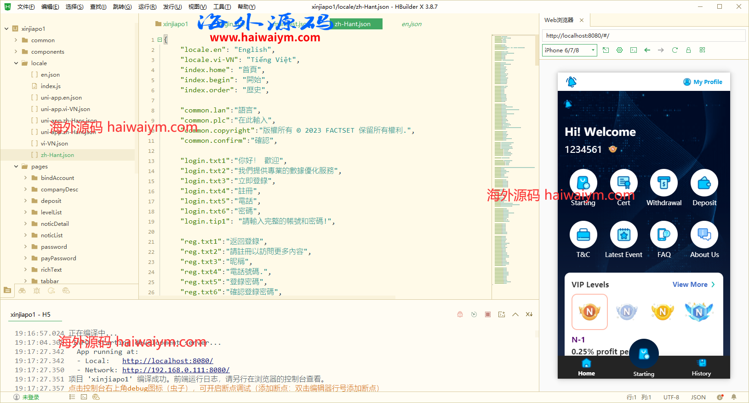This screenshot has width=749, height=403.
Task: Toggle the lock icon in browser toolbar
Action: [688, 50]
